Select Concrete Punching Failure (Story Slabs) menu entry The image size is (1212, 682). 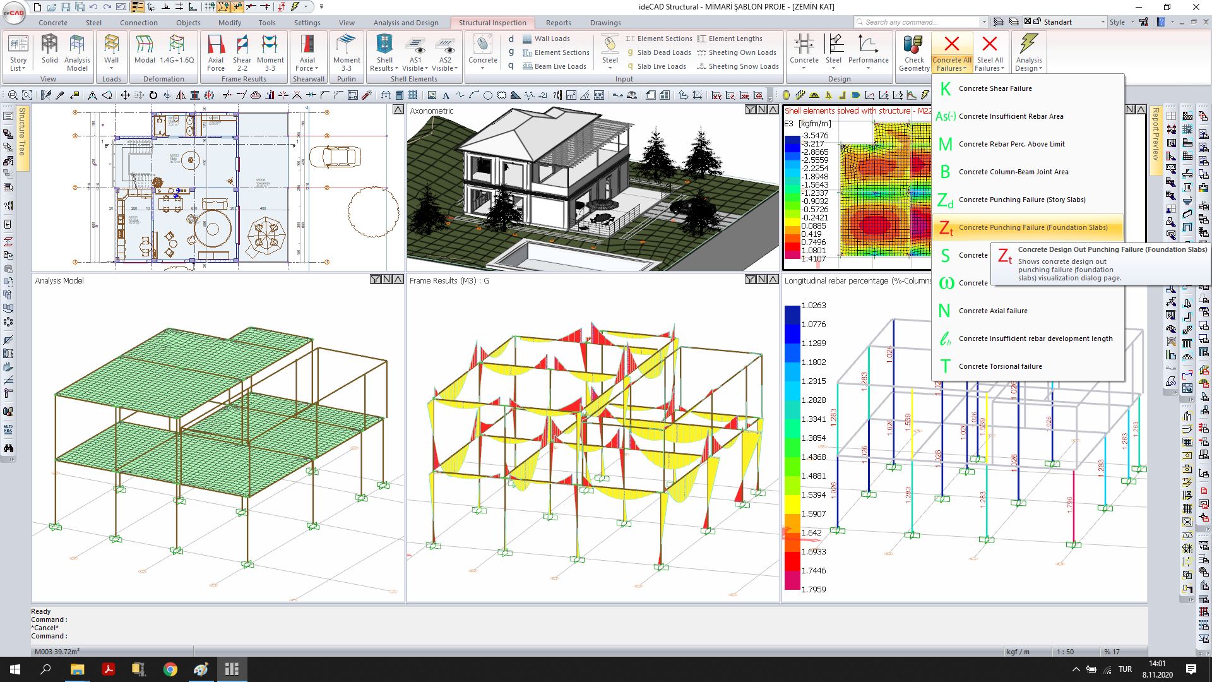1021,200
